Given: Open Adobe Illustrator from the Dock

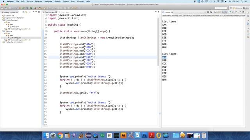Looking at the screenshot, I should coord(123,135).
